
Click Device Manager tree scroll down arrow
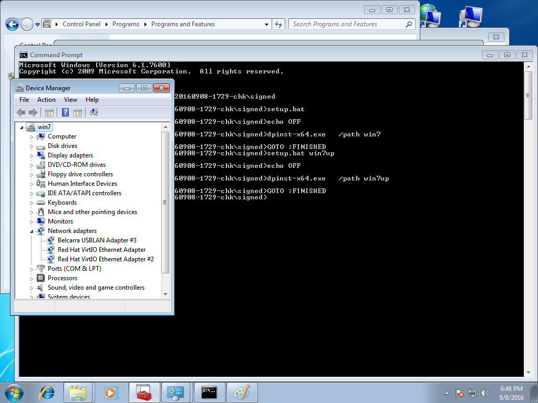pyautogui.click(x=165, y=294)
